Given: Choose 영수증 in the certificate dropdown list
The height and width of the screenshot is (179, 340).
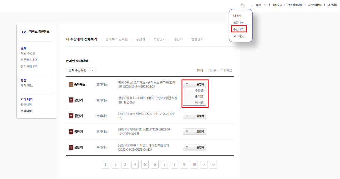Looking at the screenshot, I should (199, 102).
